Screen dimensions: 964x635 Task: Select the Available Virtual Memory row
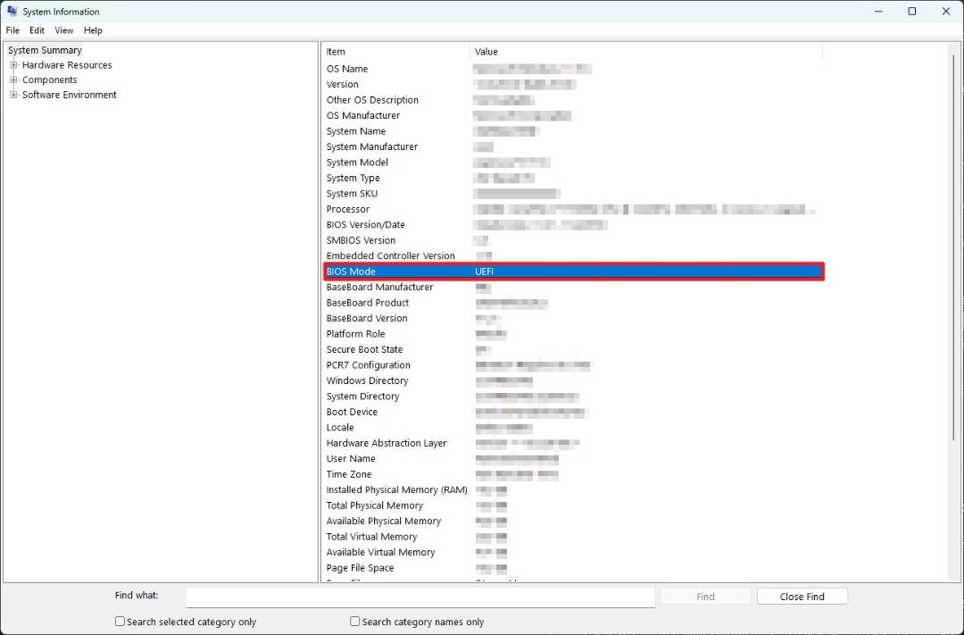coord(573,552)
